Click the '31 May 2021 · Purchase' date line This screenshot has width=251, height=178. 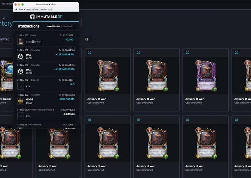point(29,125)
